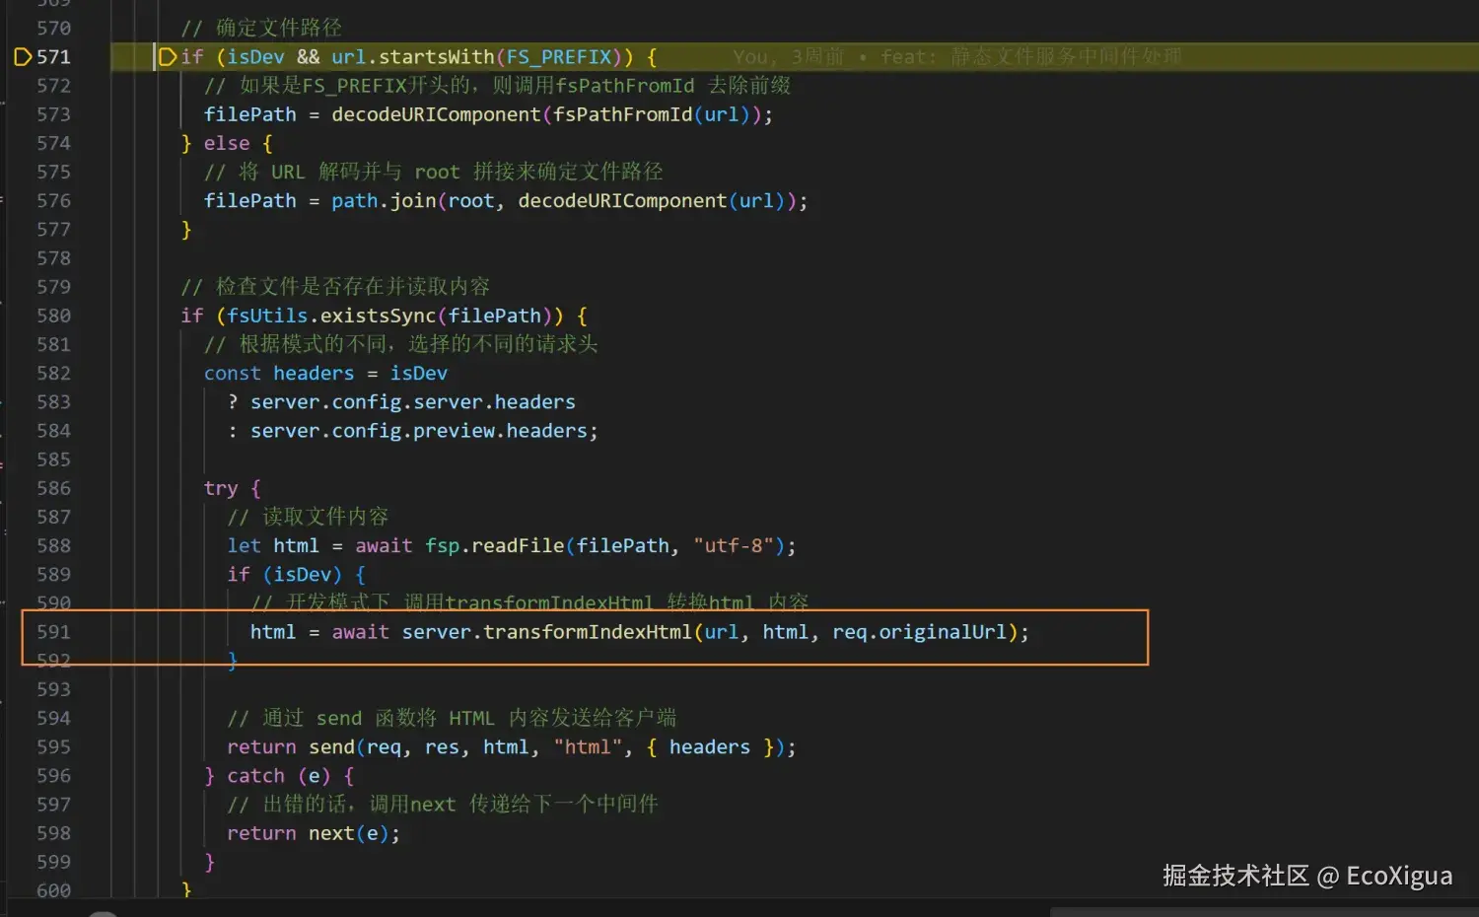
Task: Click line number 573 in the gutter
Action: coord(53,114)
